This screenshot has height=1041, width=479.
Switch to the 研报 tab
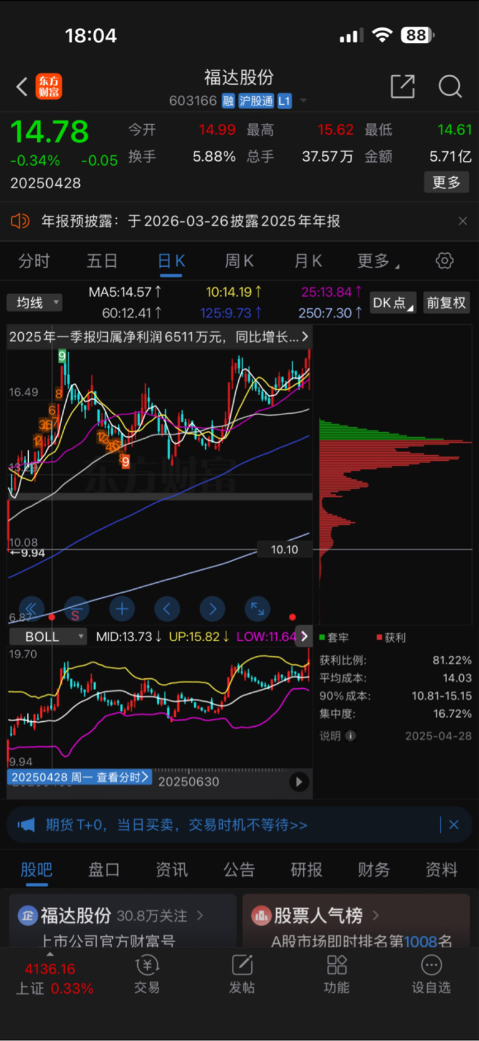tap(306, 870)
